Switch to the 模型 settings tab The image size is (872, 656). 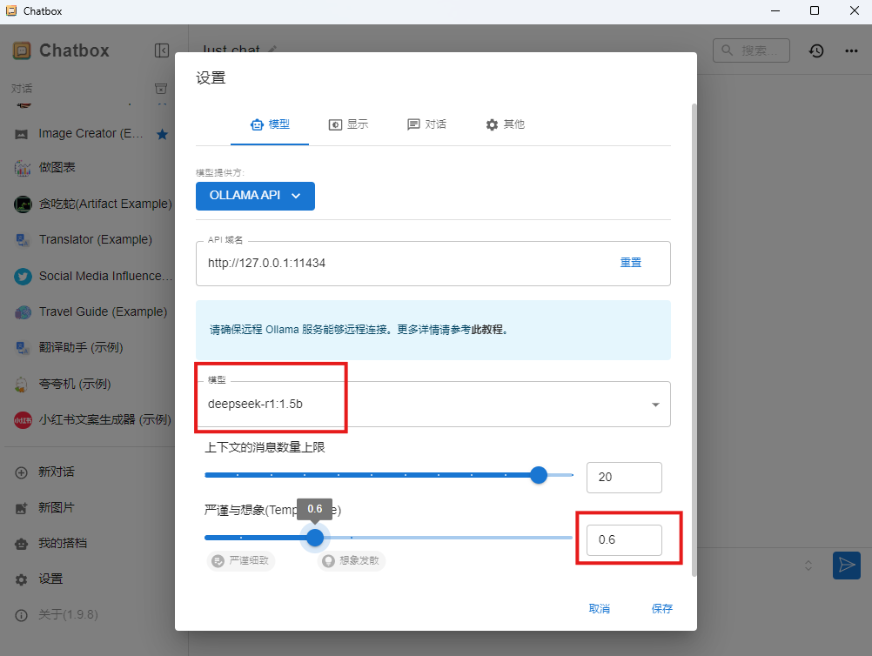click(x=270, y=124)
